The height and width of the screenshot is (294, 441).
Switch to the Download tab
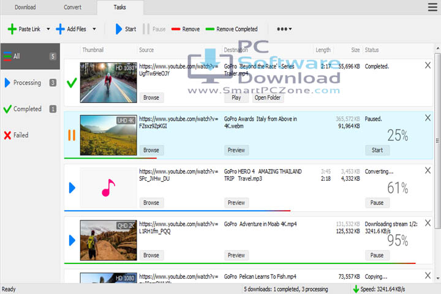(x=25, y=7)
